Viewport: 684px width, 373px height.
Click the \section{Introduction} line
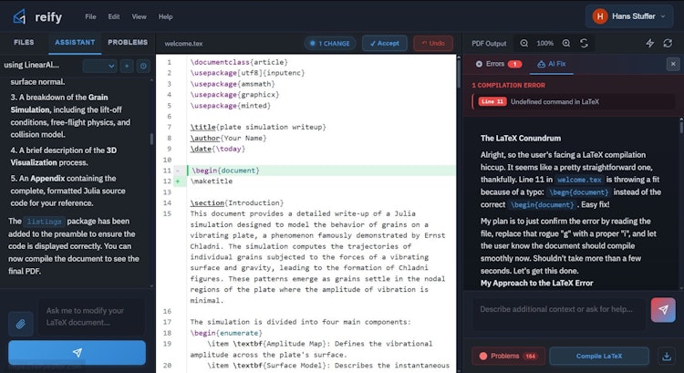(x=237, y=202)
